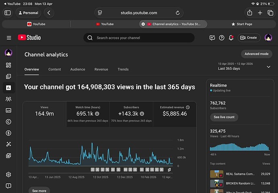The width and height of the screenshot is (278, 193).
Task: Switch to the Audience tab
Action: pos(78,69)
